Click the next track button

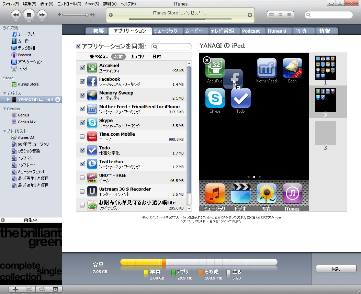tap(42, 15)
